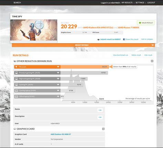Click the trophy icon in the This score row
This screenshot has width=163, height=148.
(17, 67)
